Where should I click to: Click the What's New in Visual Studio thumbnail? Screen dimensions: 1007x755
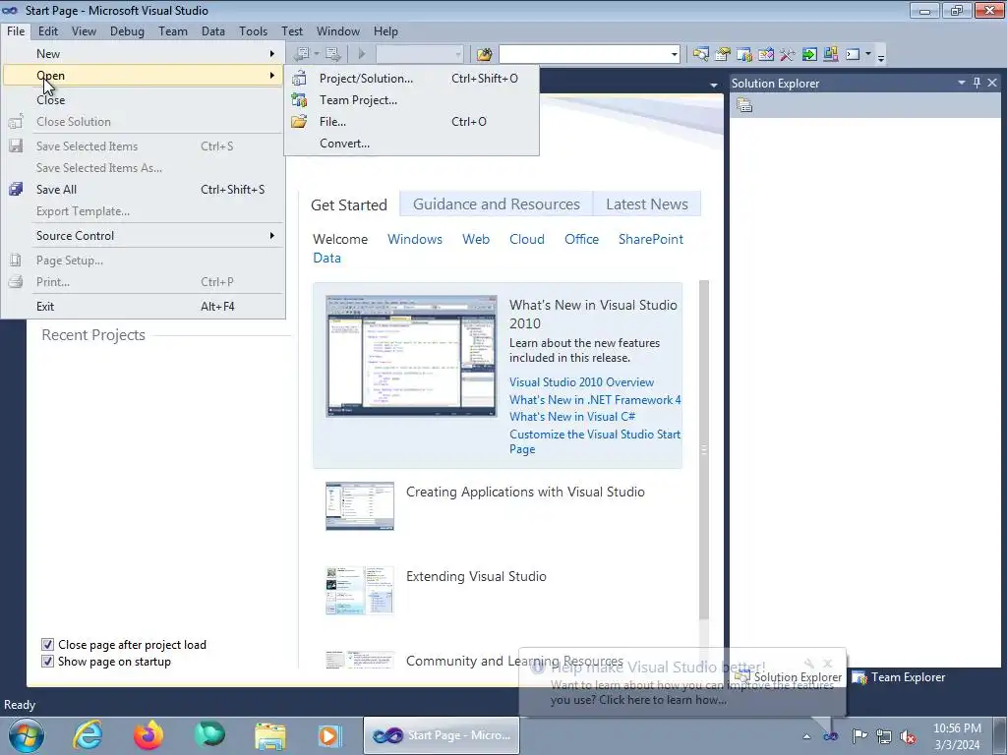point(411,356)
